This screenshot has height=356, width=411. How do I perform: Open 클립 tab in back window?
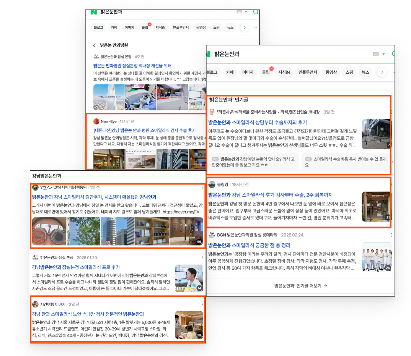click(x=145, y=28)
